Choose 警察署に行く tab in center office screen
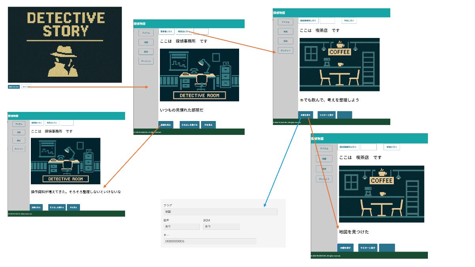Image resolution: width=475 pixels, height=267 pixels. pyautogui.click(x=166, y=31)
